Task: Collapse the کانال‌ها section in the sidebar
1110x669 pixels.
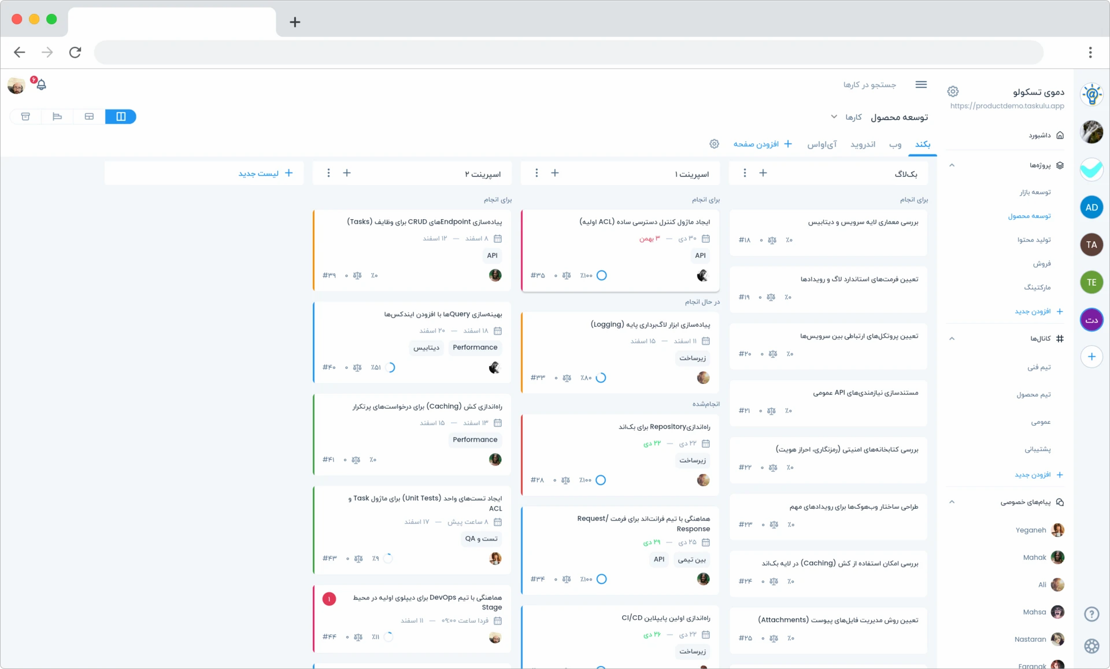Action: [952, 339]
